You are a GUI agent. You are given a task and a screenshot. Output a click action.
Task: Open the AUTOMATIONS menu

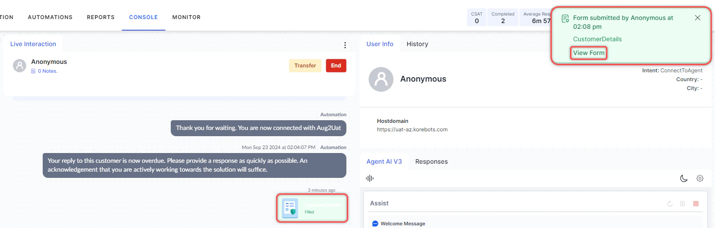pyautogui.click(x=50, y=17)
